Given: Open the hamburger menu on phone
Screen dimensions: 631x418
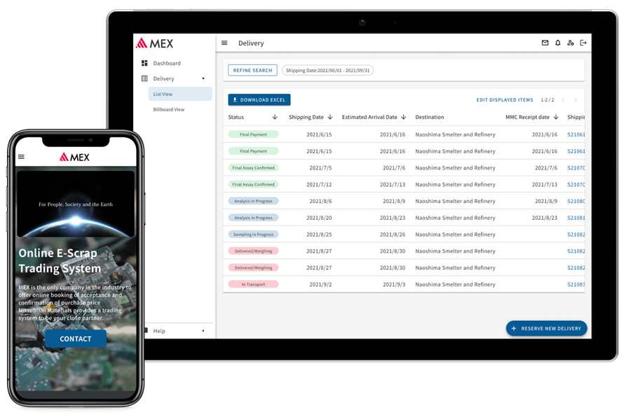Looking at the screenshot, I should click(x=21, y=157).
